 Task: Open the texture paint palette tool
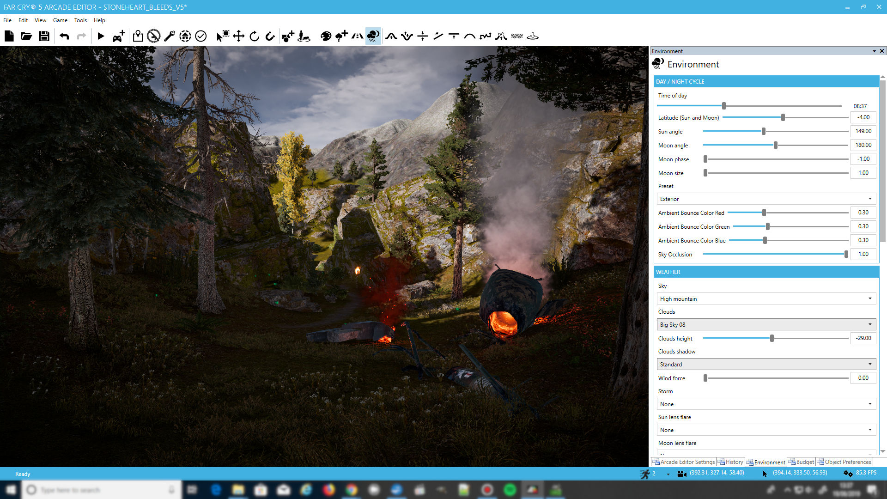pyautogui.click(x=326, y=36)
